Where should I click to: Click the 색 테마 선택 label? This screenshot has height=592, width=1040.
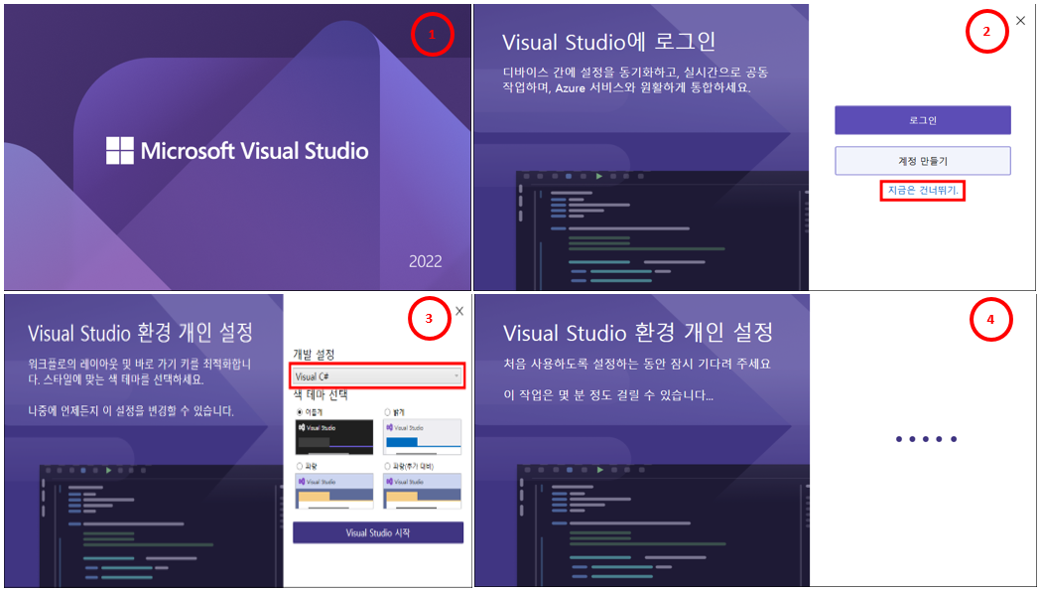tap(321, 395)
